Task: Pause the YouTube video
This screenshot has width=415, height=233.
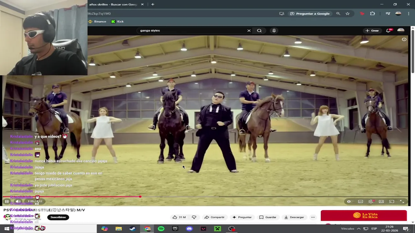Action: point(7,201)
